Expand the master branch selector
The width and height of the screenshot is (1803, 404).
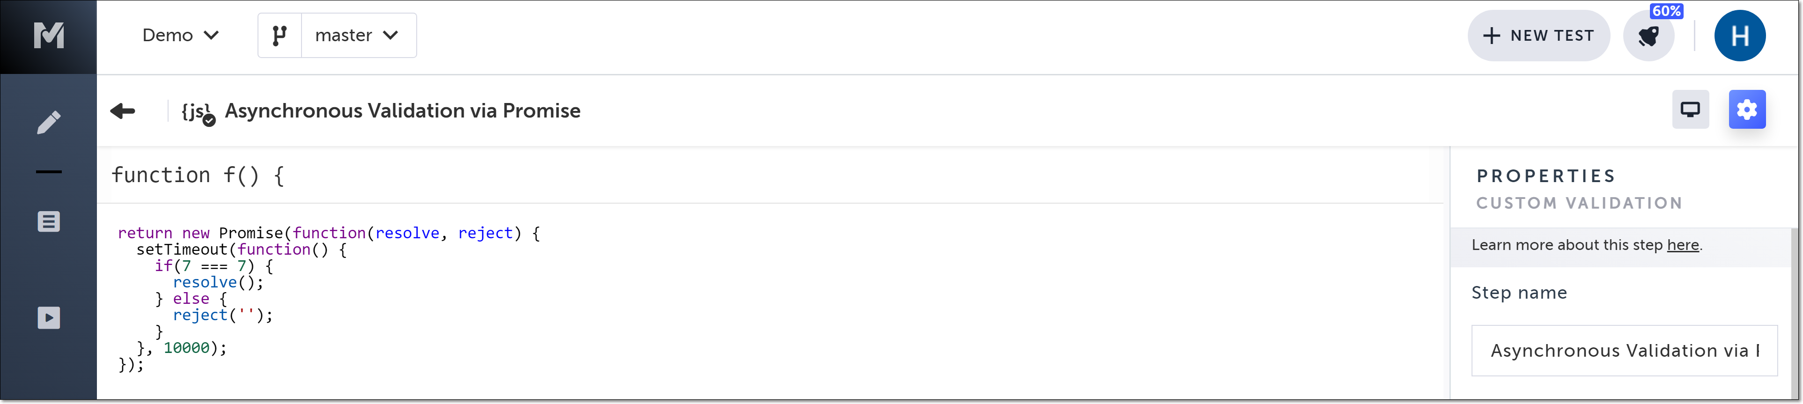358,35
